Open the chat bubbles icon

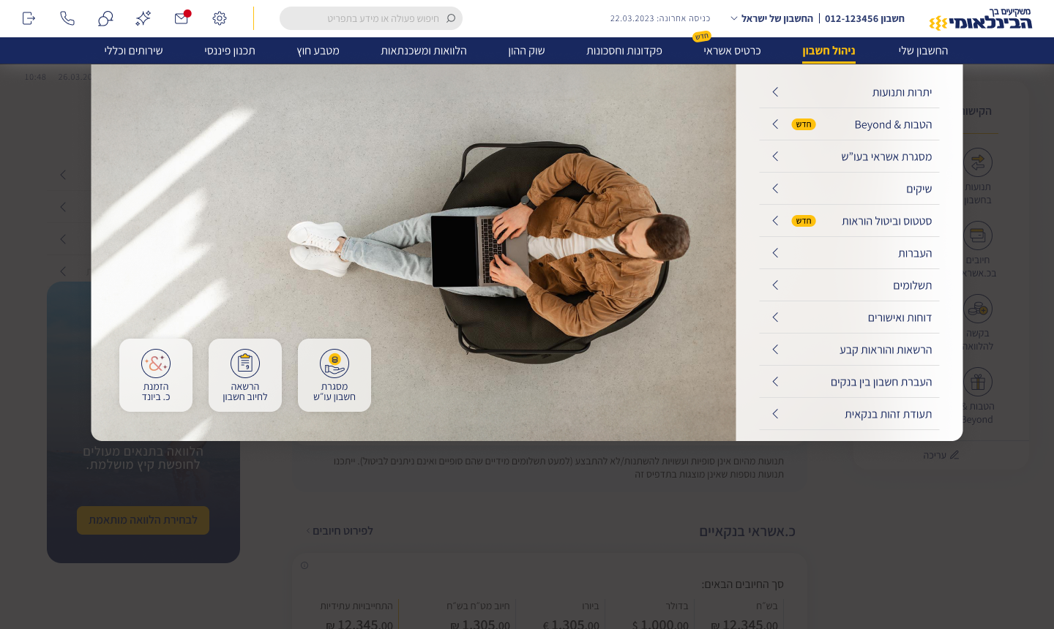(105, 18)
